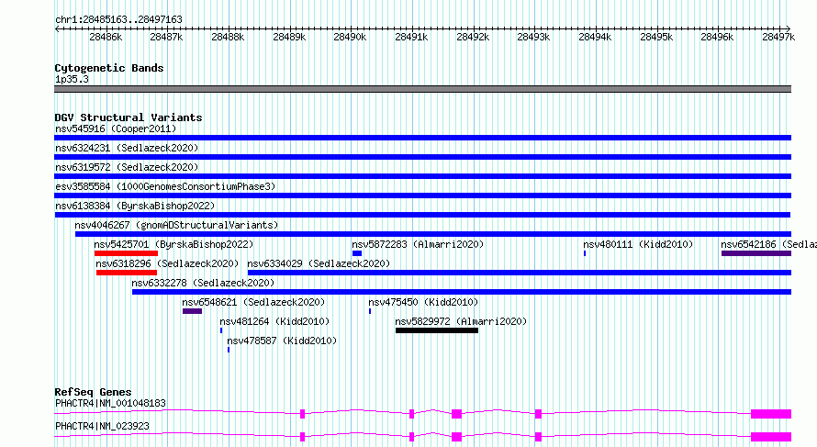Click the blue nsv6334029 variant bar
The width and height of the screenshot is (817, 447).
point(520,273)
